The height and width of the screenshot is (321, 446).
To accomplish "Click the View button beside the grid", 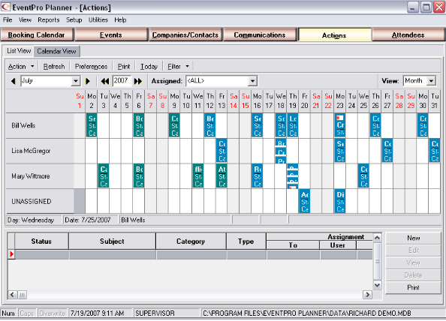I will pos(413,262).
